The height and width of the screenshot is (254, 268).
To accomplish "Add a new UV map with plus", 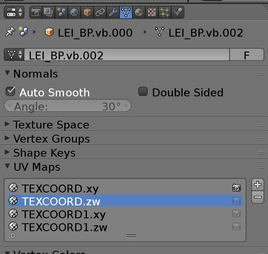I will 257,185.
